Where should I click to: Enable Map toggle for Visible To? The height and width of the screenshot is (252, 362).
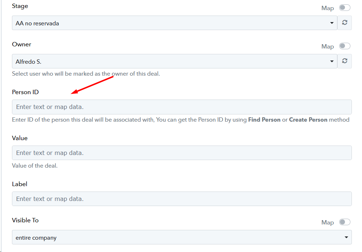[345, 222]
